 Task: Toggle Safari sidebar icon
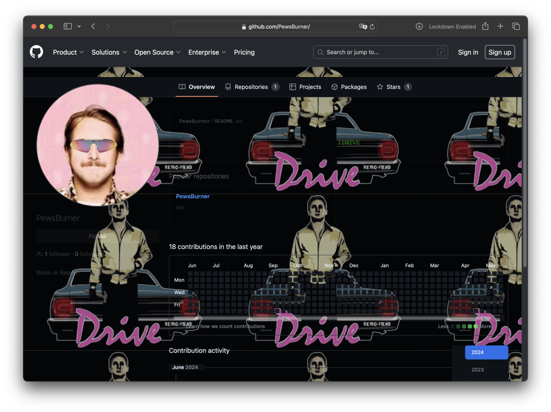point(67,27)
